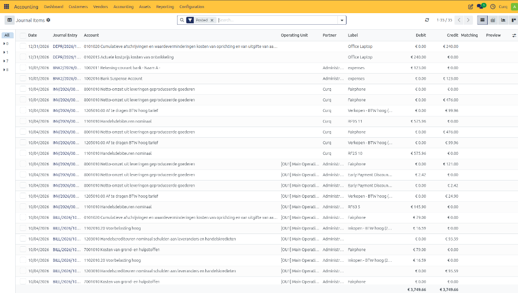This screenshot has height=293, width=518.
Task: Open the apps grid home menu
Action: tap(6, 7)
